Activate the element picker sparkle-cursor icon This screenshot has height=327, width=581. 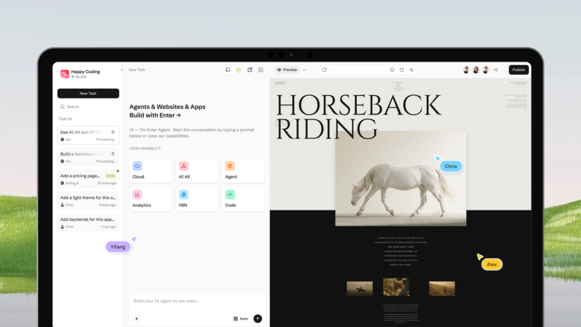click(x=411, y=70)
